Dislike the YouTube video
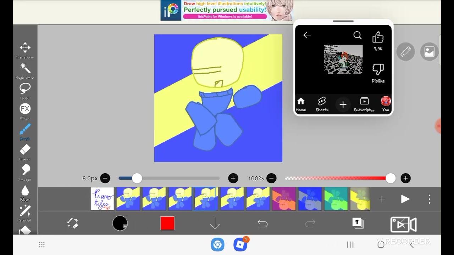The width and height of the screenshot is (454, 255). point(378,73)
